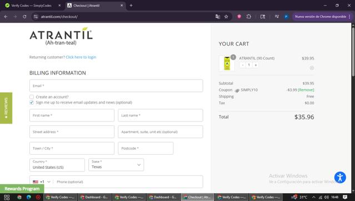
Task: Increase the Atrantil quantity with the plus button
Action: [256, 65]
